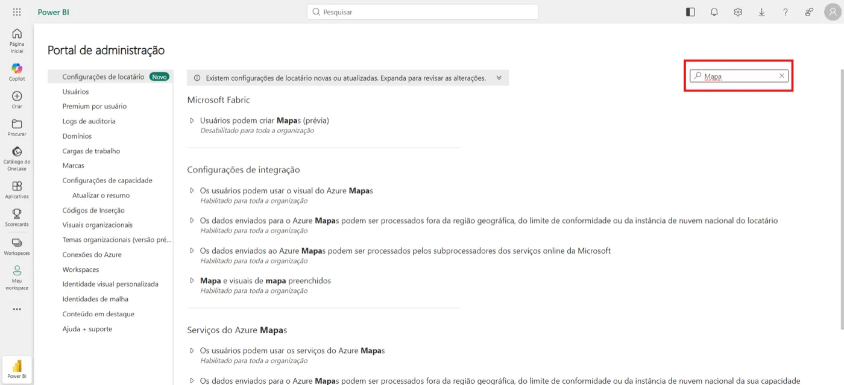Go to Página Inicial in sidebar

[x=17, y=40]
